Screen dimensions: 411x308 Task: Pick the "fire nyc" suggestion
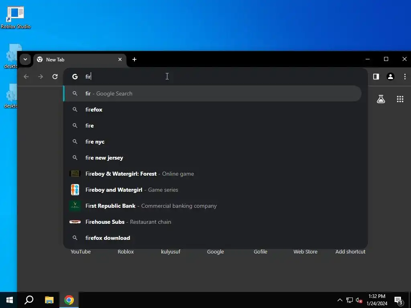click(213, 142)
